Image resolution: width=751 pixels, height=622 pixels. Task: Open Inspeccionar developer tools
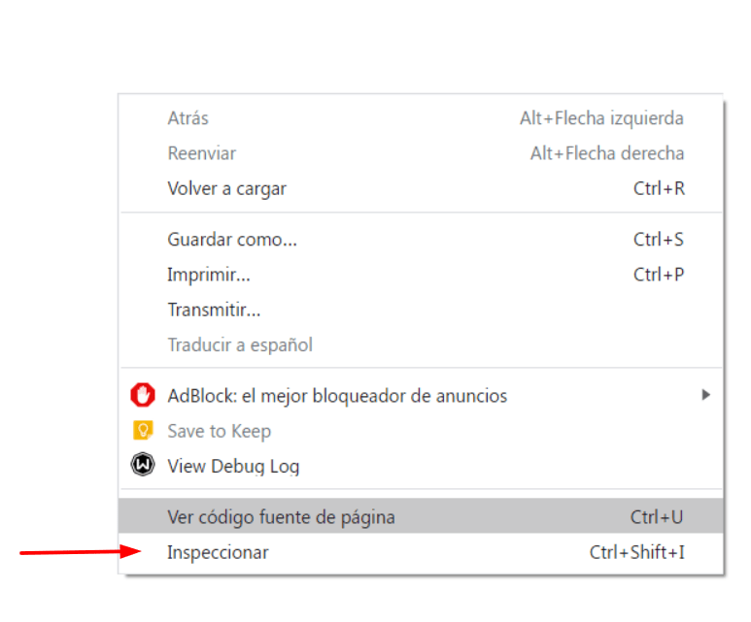421,552
